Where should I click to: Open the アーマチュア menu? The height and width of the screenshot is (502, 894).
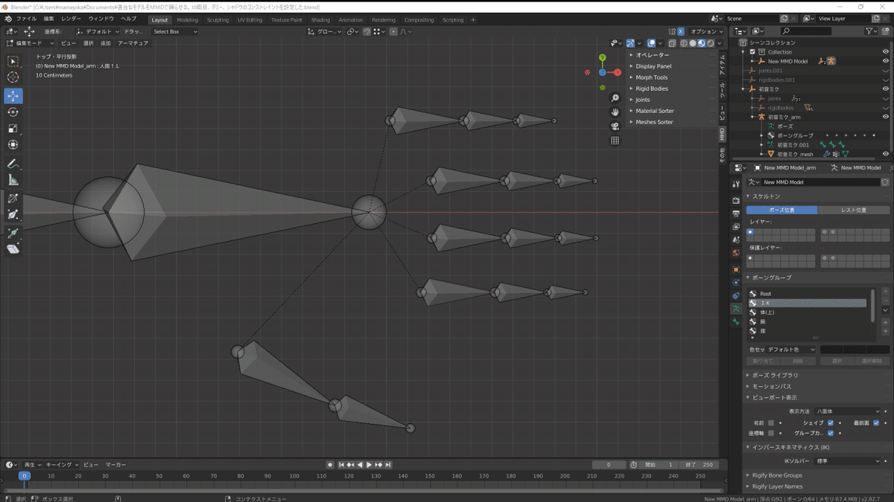coord(133,43)
